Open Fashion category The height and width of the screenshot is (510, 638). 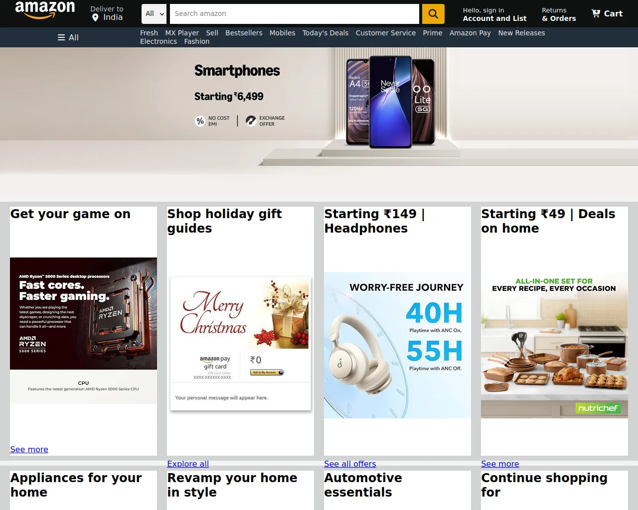[197, 41]
